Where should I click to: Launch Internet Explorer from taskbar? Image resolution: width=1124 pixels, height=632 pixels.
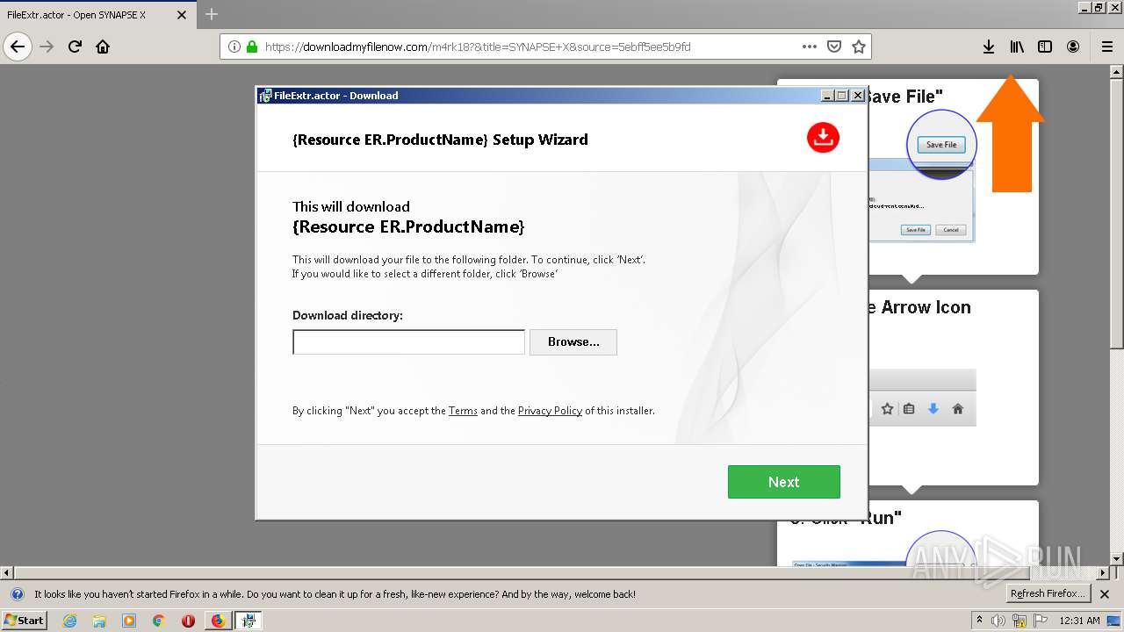click(x=69, y=621)
